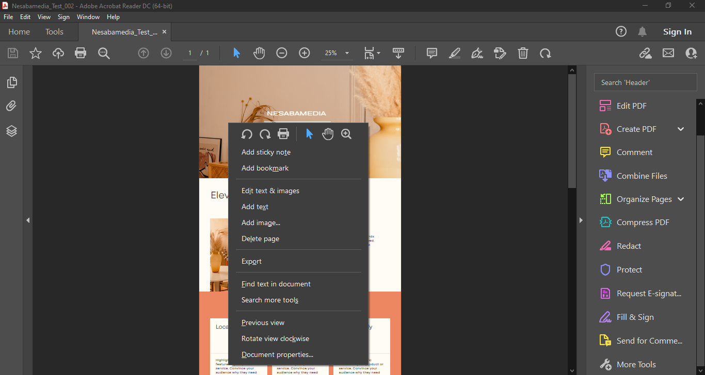705x375 pixels.
Task: Click the highlight text pen icon
Action: point(454,53)
